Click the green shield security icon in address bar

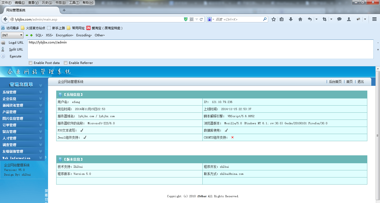[186, 19]
